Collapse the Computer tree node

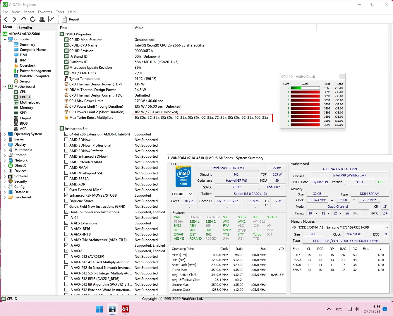pyautogui.click(x=5, y=39)
